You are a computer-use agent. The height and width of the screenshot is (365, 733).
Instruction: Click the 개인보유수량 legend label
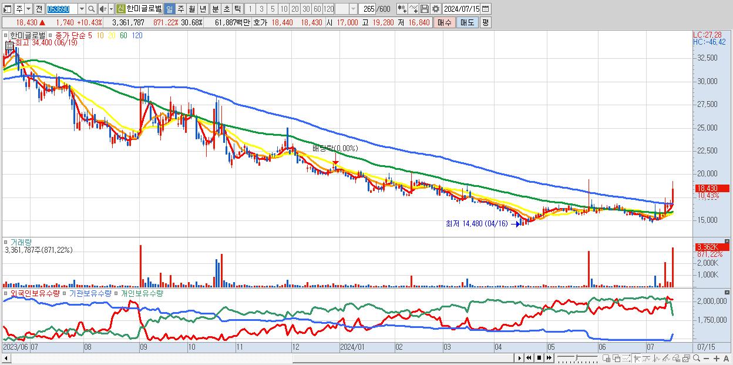point(142,293)
